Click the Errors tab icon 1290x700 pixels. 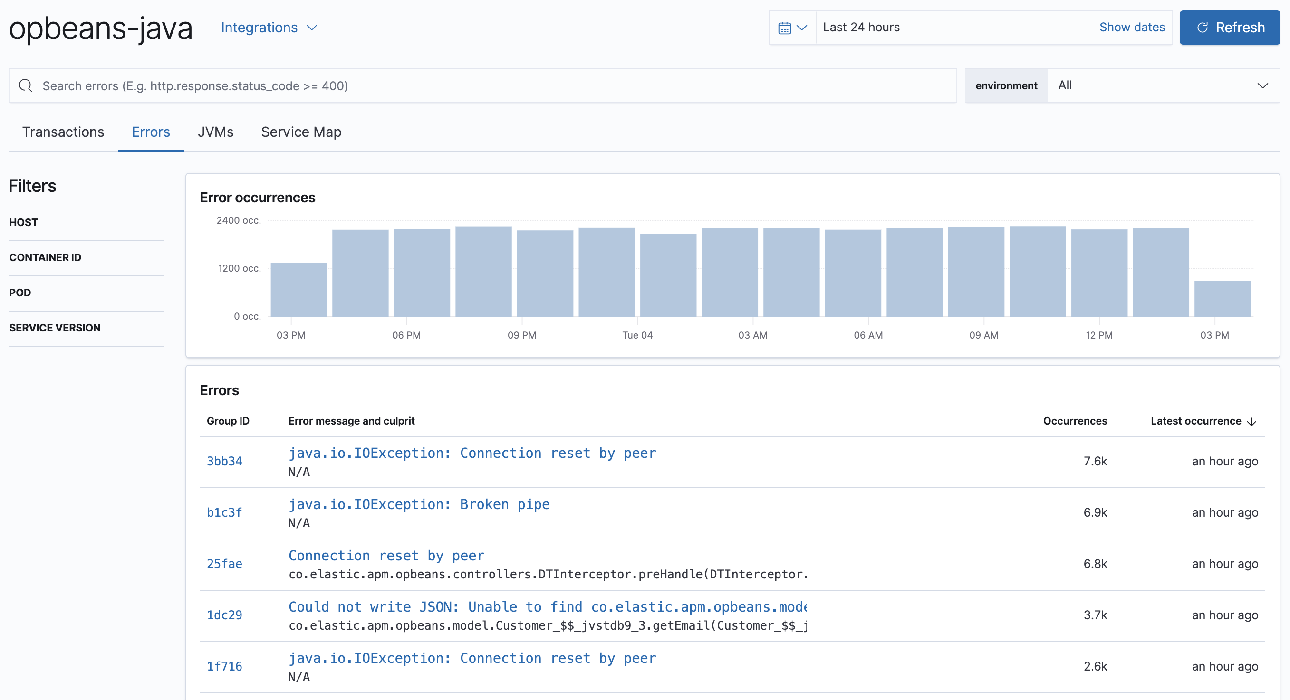151,132
